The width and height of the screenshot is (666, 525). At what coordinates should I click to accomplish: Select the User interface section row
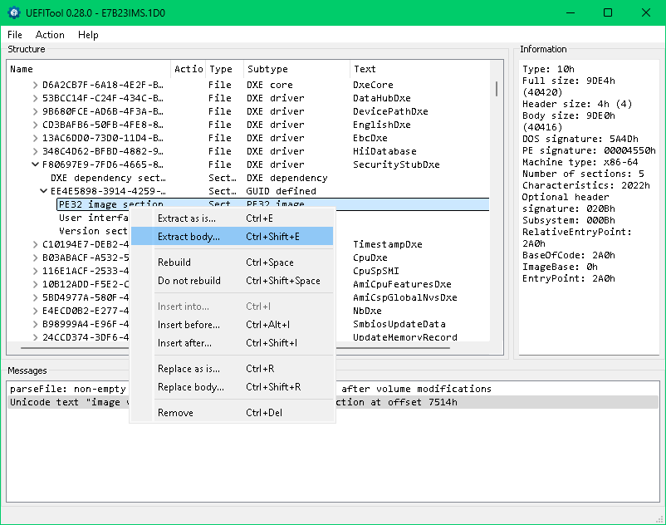[94, 218]
